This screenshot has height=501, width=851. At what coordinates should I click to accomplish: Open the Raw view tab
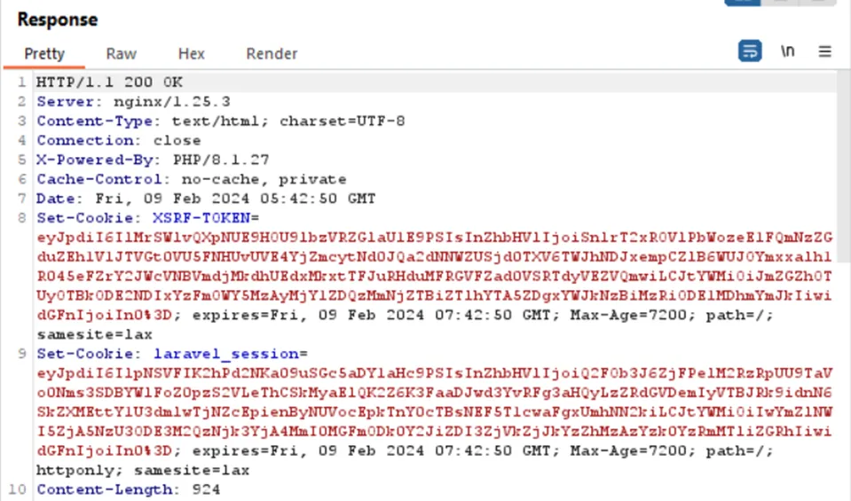(x=121, y=53)
